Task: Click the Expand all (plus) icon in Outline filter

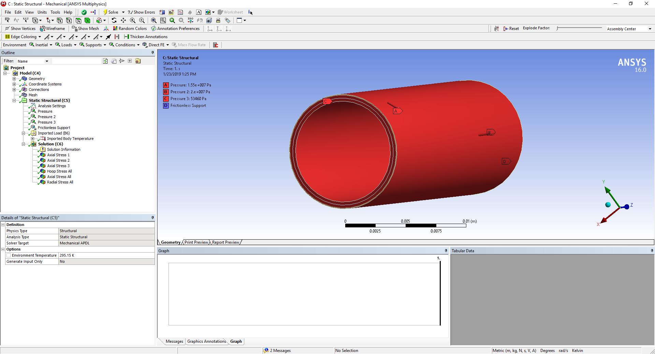Action: tap(130, 61)
